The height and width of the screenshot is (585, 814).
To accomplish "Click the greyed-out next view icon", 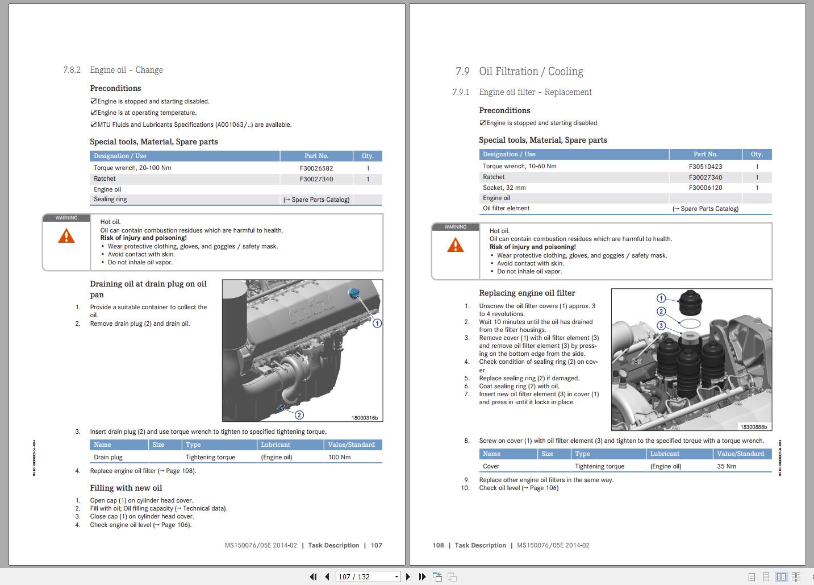I will pos(452,576).
